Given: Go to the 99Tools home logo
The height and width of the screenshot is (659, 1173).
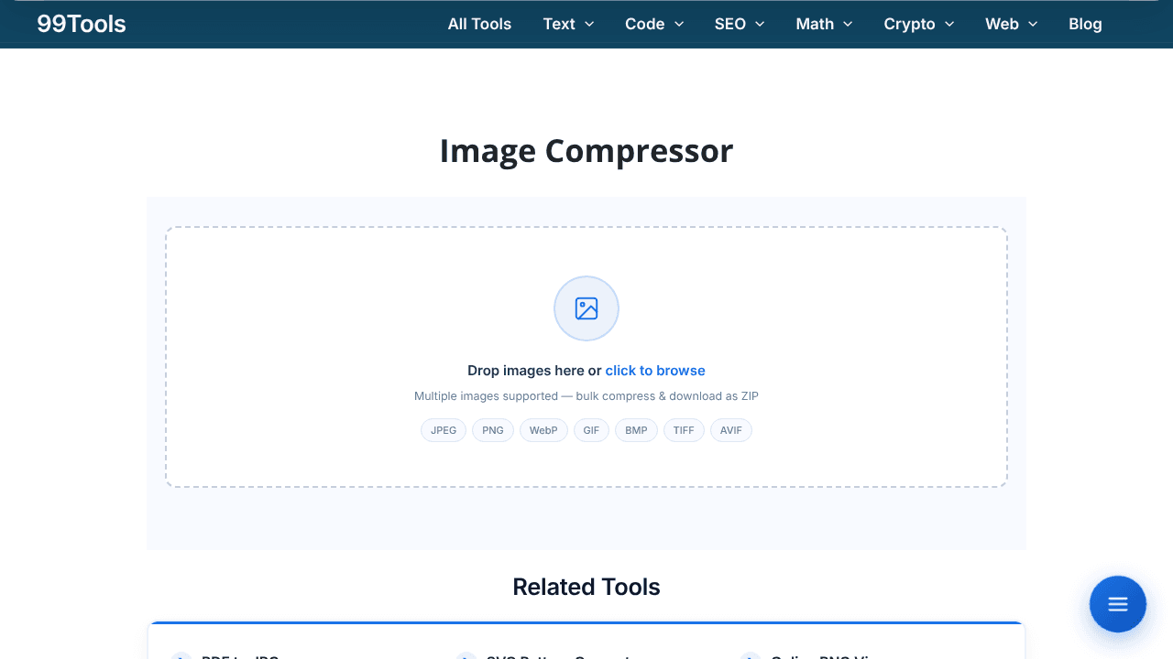Looking at the screenshot, I should 82,24.
